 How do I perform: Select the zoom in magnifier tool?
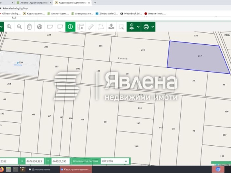click(x=9, y=27)
